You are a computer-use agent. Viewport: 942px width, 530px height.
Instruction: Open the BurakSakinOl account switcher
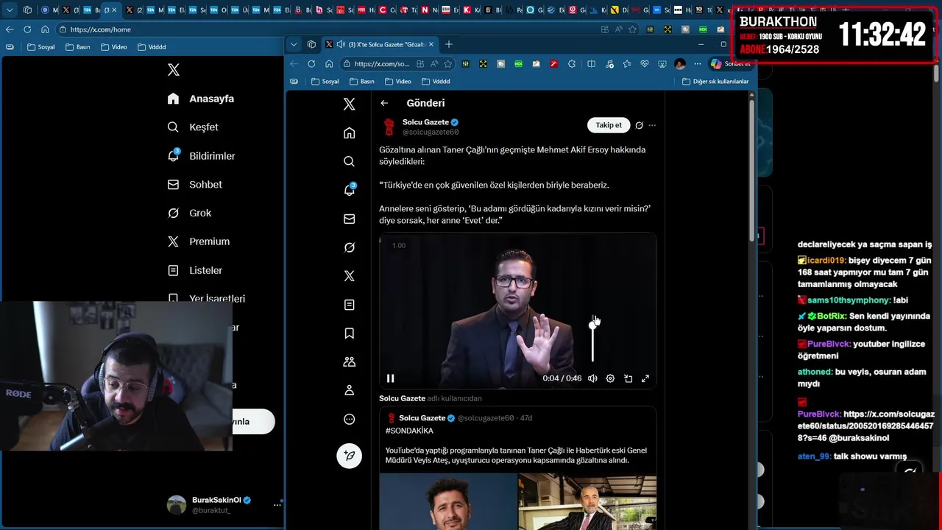click(224, 504)
